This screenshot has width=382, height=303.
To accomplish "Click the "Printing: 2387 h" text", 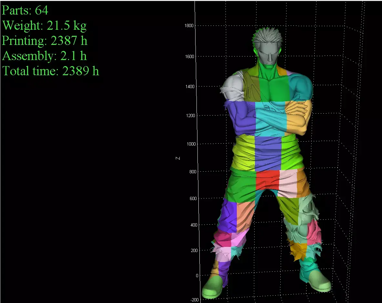I will pyautogui.click(x=45, y=40).
